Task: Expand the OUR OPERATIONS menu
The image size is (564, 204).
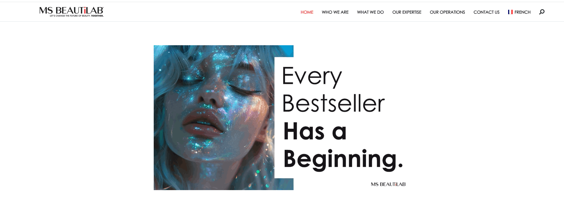Action: pos(447,12)
